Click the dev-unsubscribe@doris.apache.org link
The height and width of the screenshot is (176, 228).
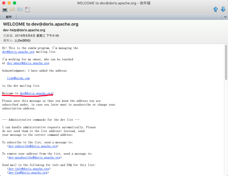click(x=34, y=157)
